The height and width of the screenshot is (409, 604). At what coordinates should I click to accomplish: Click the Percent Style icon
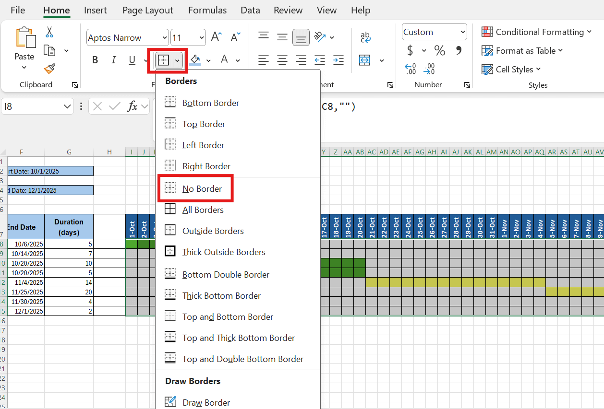(x=439, y=50)
